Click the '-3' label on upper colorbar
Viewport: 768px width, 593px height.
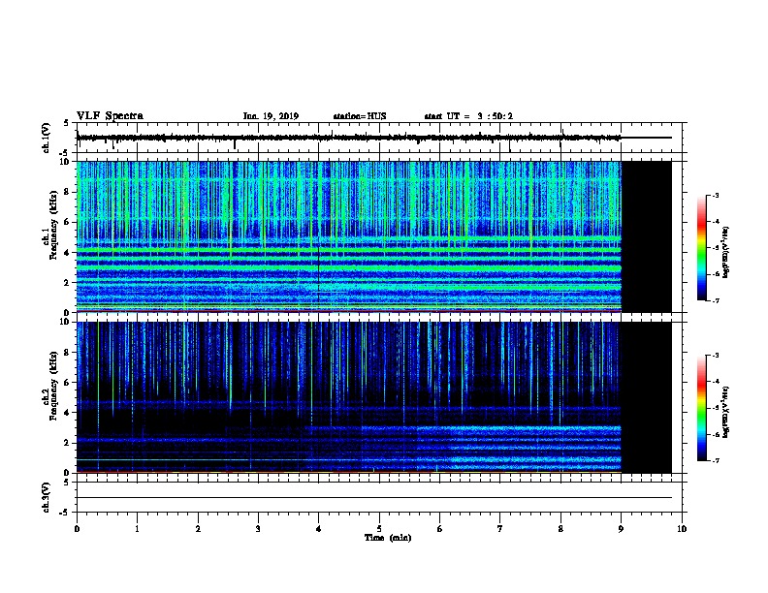point(715,195)
